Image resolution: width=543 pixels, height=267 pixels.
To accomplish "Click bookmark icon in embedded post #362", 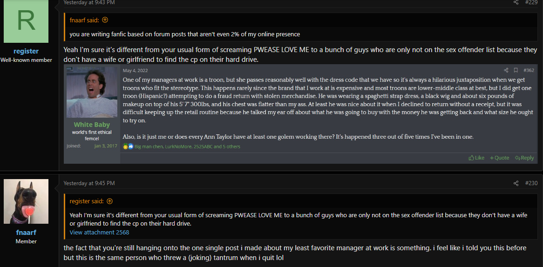I will tap(516, 70).
